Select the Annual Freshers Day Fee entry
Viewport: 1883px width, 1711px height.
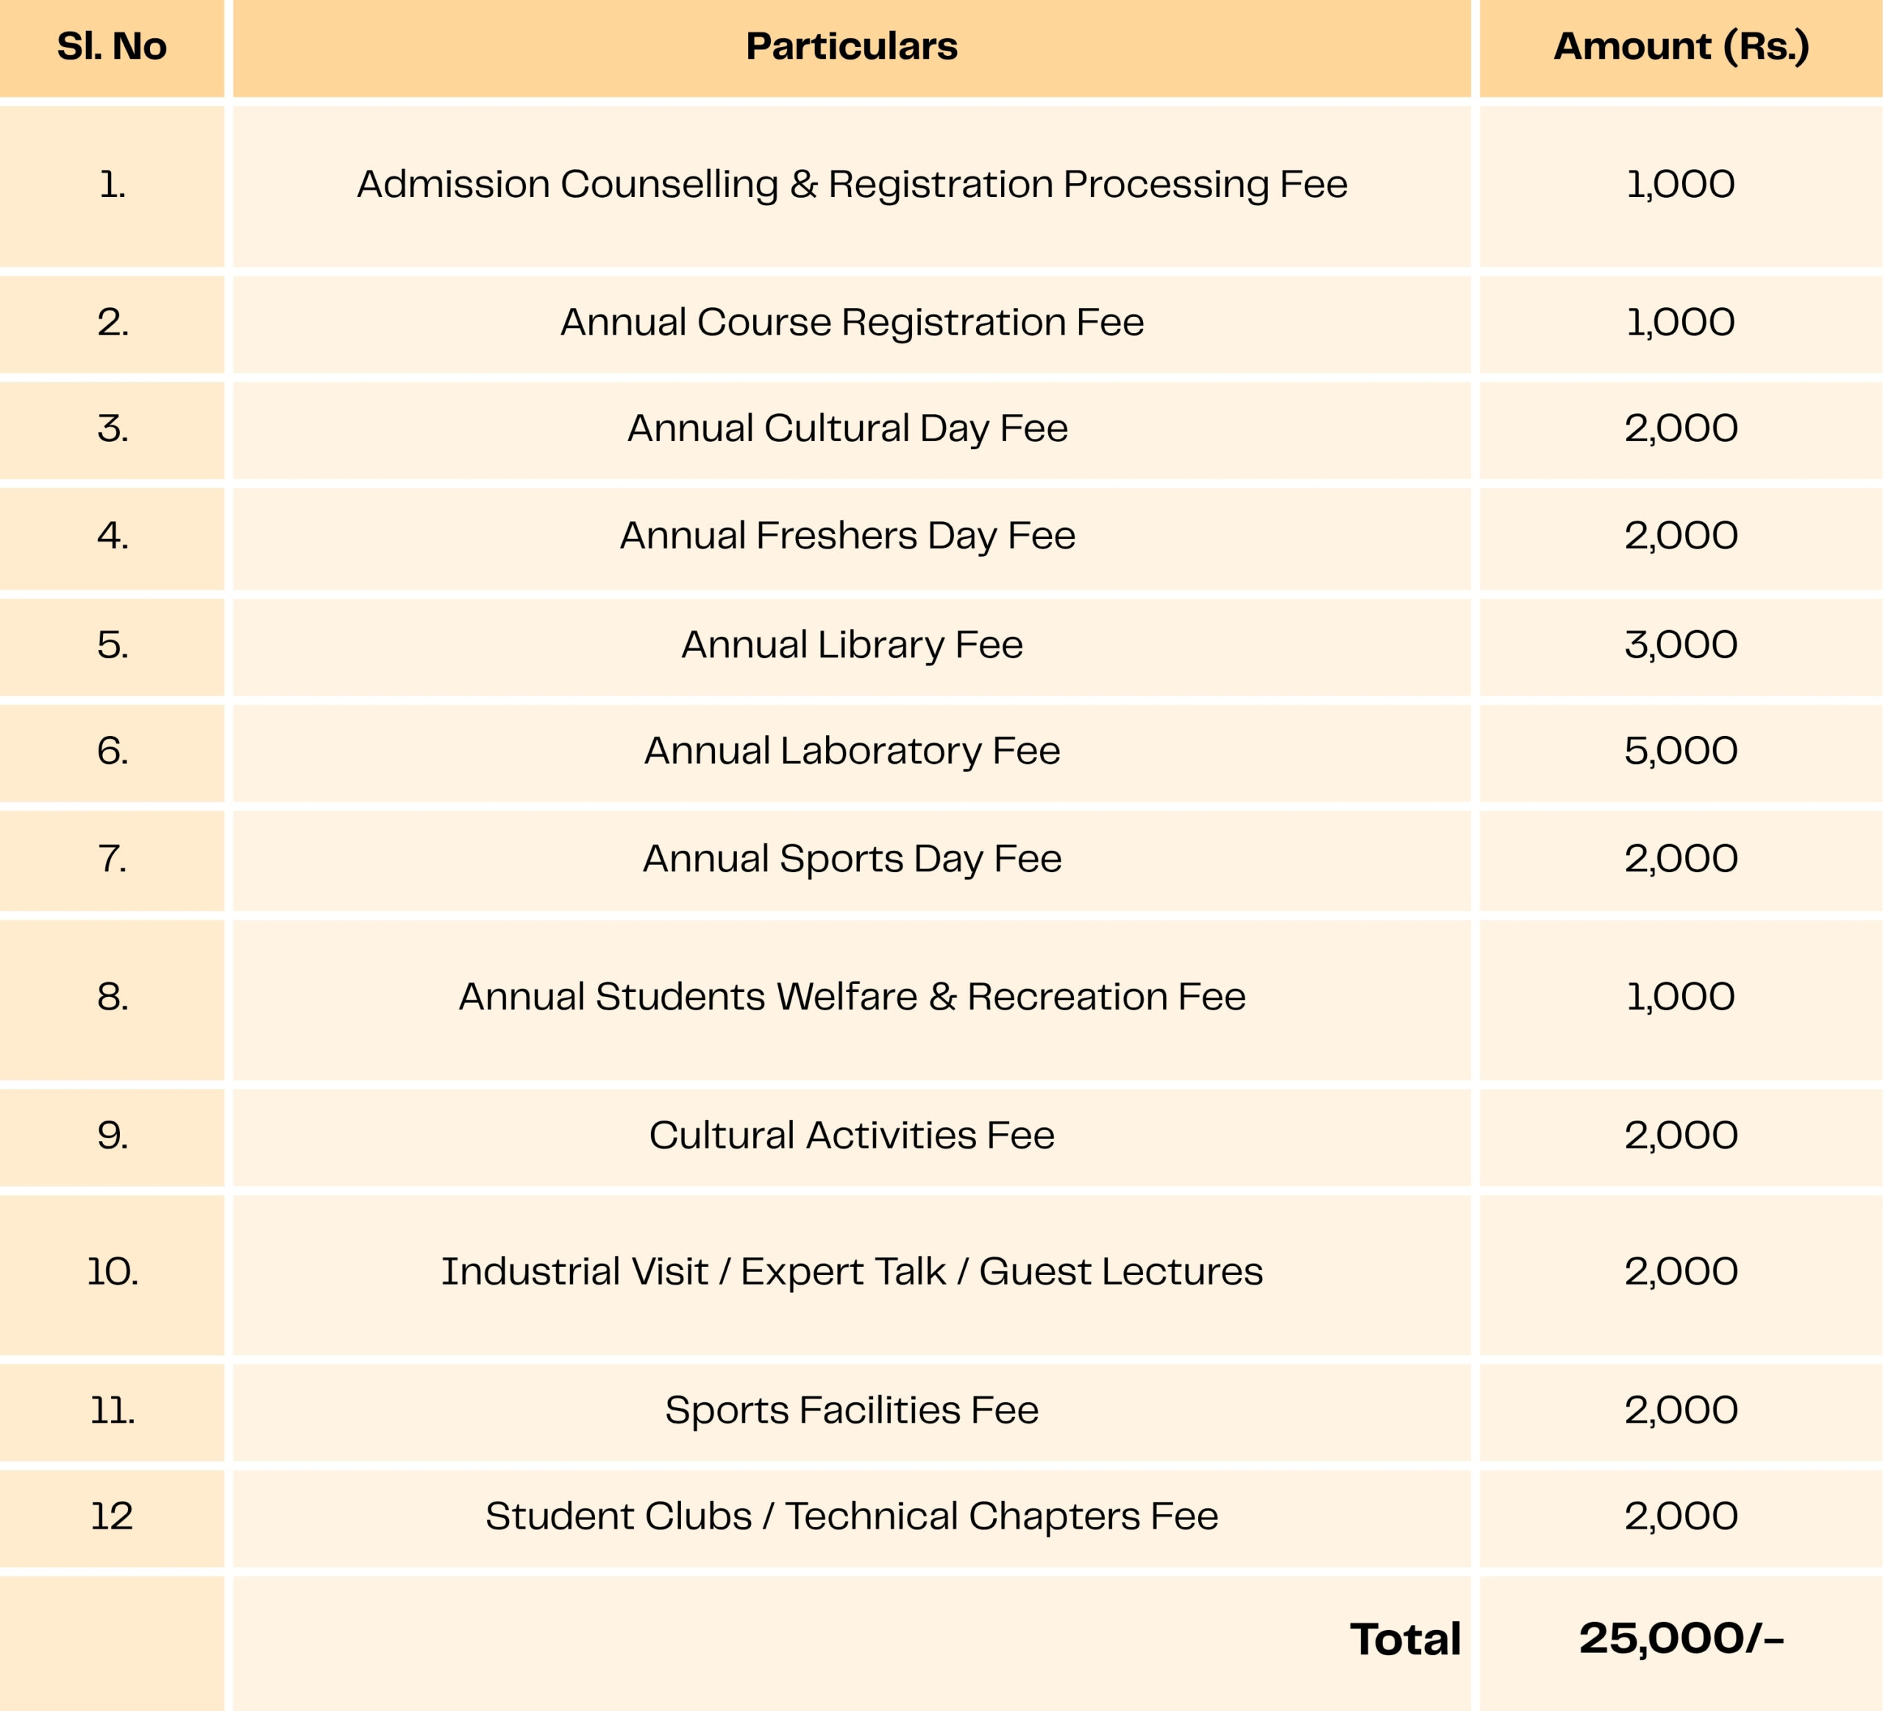tap(847, 536)
